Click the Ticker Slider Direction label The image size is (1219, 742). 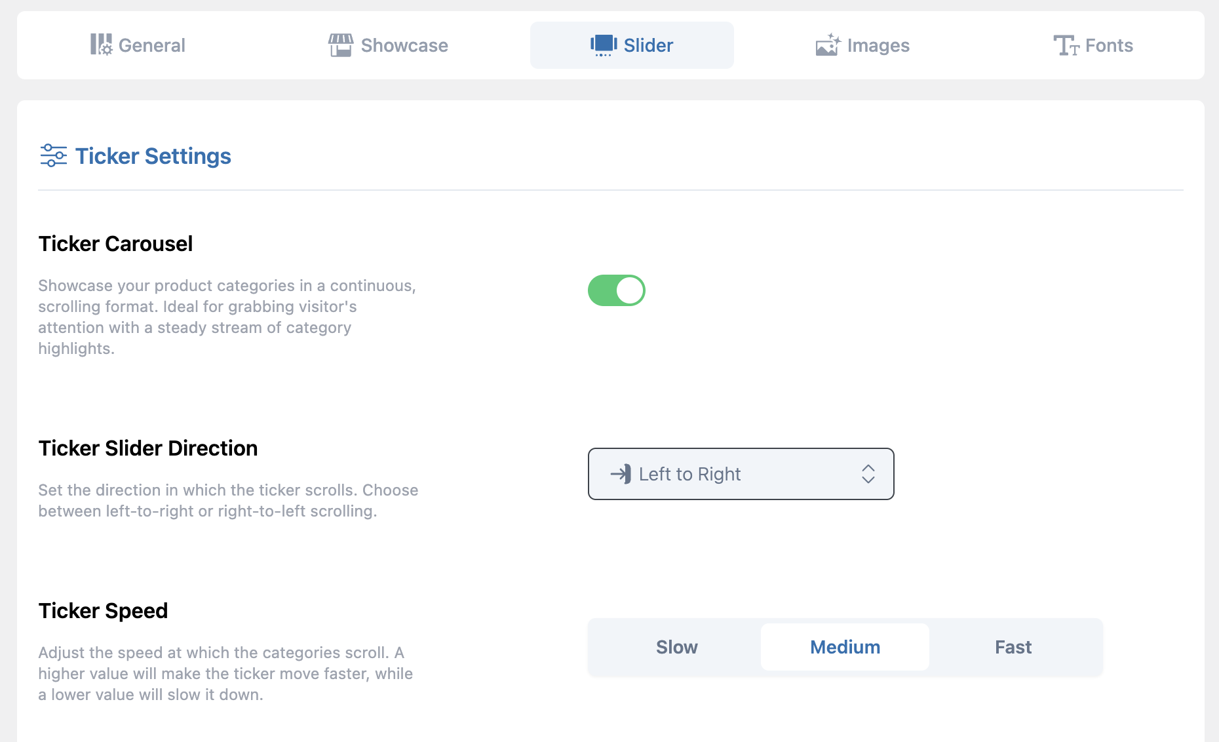click(148, 448)
